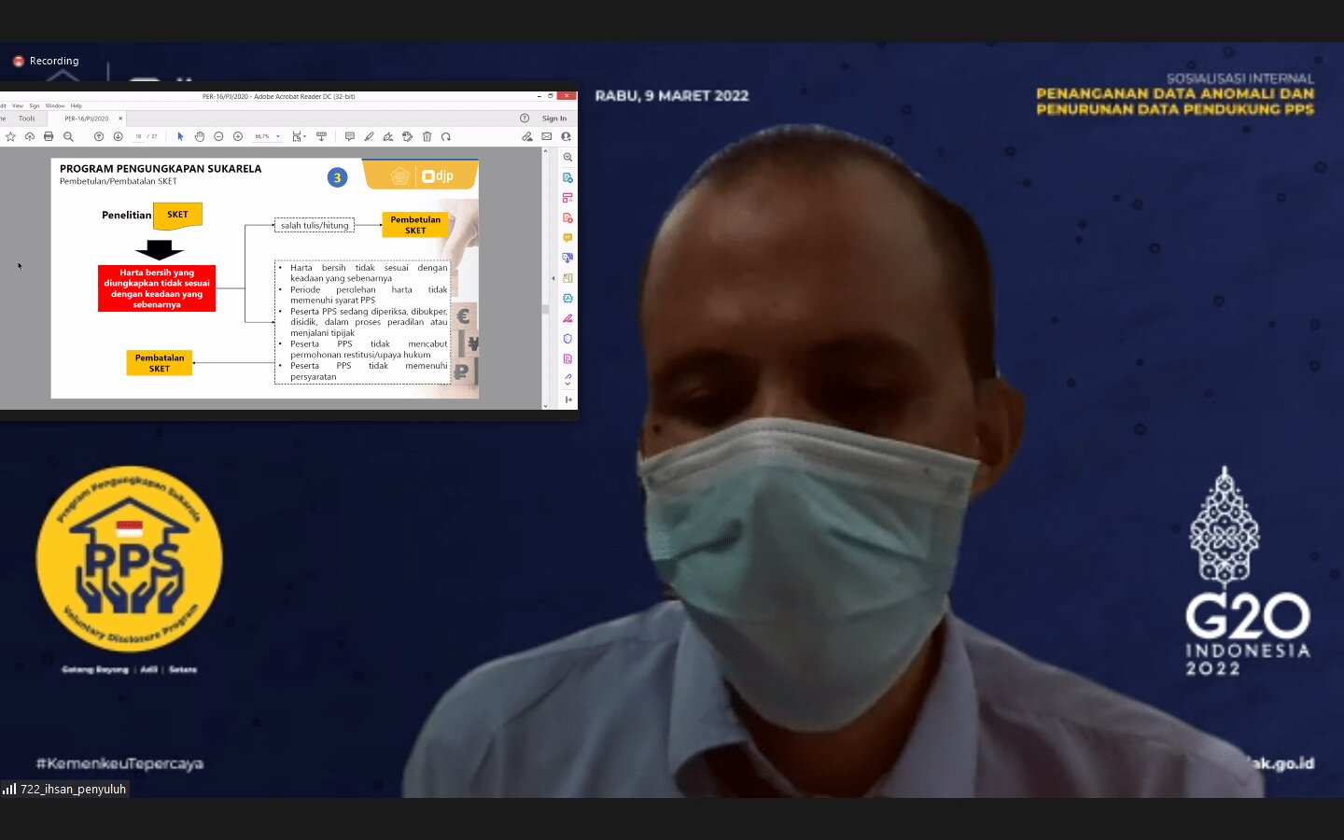Click the zoom in plus icon
The width and height of the screenshot is (1344, 840).
[238, 136]
